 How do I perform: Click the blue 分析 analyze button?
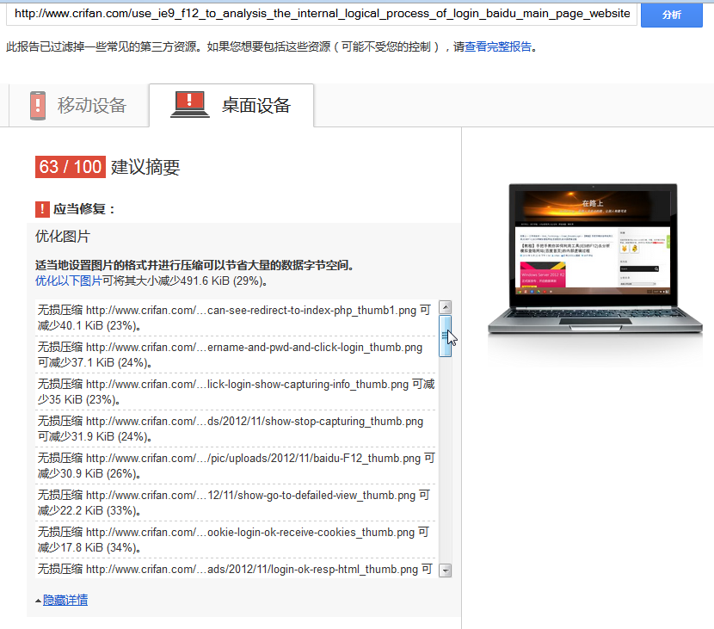click(x=671, y=15)
